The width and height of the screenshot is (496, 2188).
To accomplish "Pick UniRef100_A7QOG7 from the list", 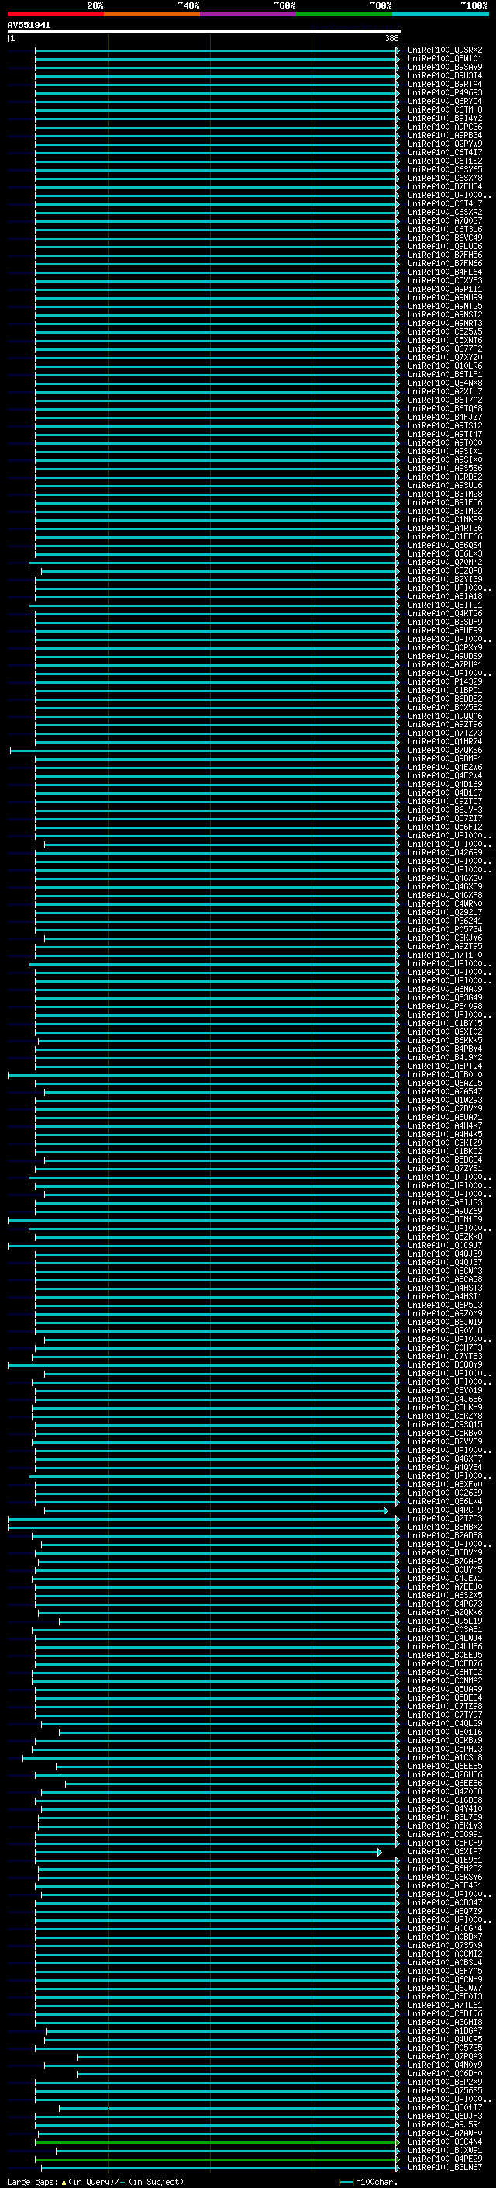I will tap(445, 221).
